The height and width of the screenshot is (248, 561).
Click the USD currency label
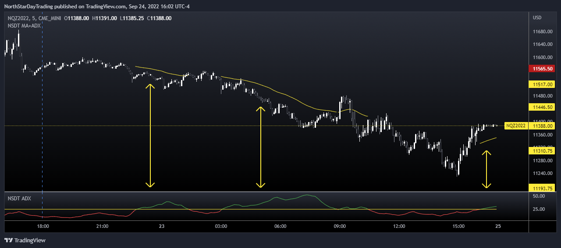(x=537, y=17)
